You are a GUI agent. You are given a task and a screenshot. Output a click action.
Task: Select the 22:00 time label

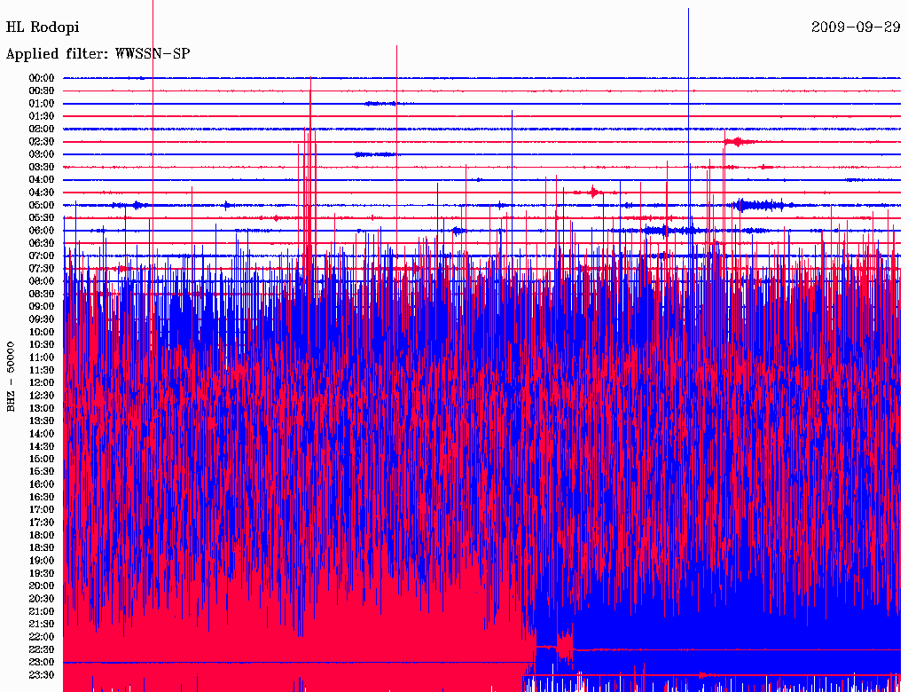tap(42, 636)
